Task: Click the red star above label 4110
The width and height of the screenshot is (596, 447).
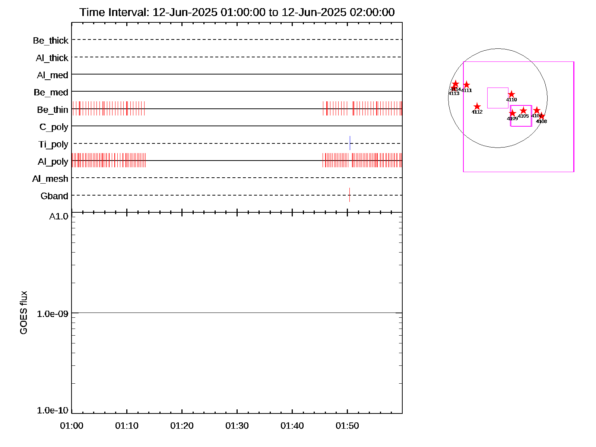Action: 511,94
